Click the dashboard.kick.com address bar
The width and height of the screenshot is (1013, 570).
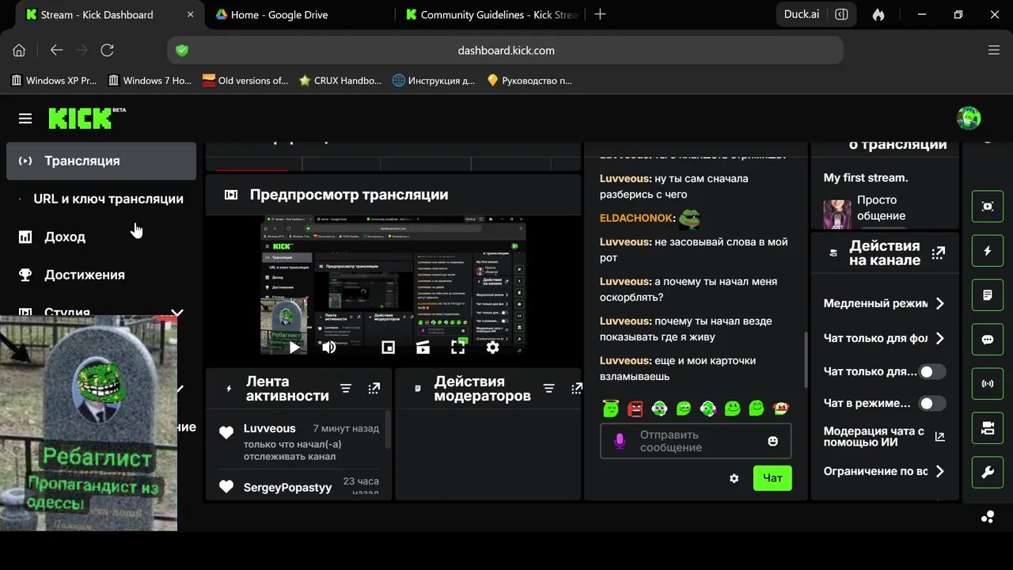pos(506,50)
